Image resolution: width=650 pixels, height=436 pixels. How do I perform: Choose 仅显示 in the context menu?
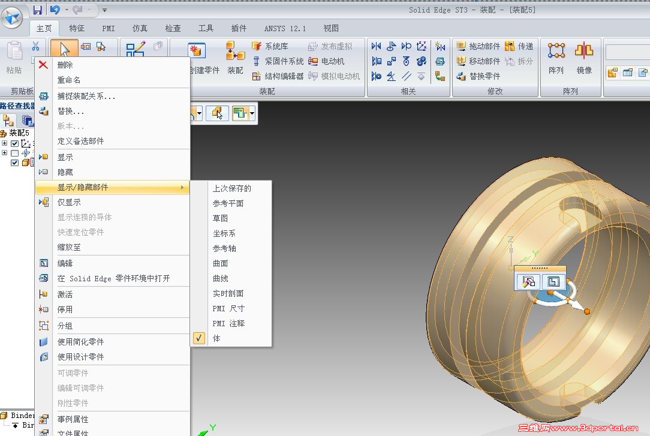(x=113, y=202)
